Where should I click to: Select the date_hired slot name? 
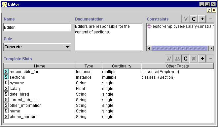tap(19, 94)
